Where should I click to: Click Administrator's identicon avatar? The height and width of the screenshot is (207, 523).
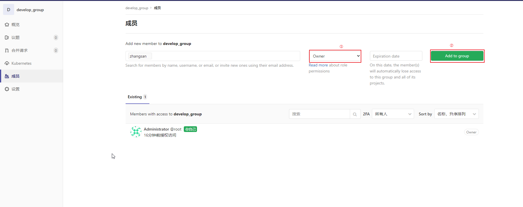(136, 132)
